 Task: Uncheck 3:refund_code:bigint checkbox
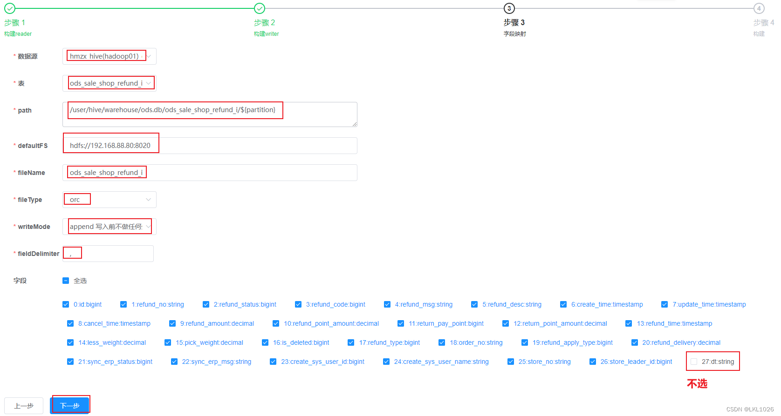pyautogui.click(x=298, y=304)
